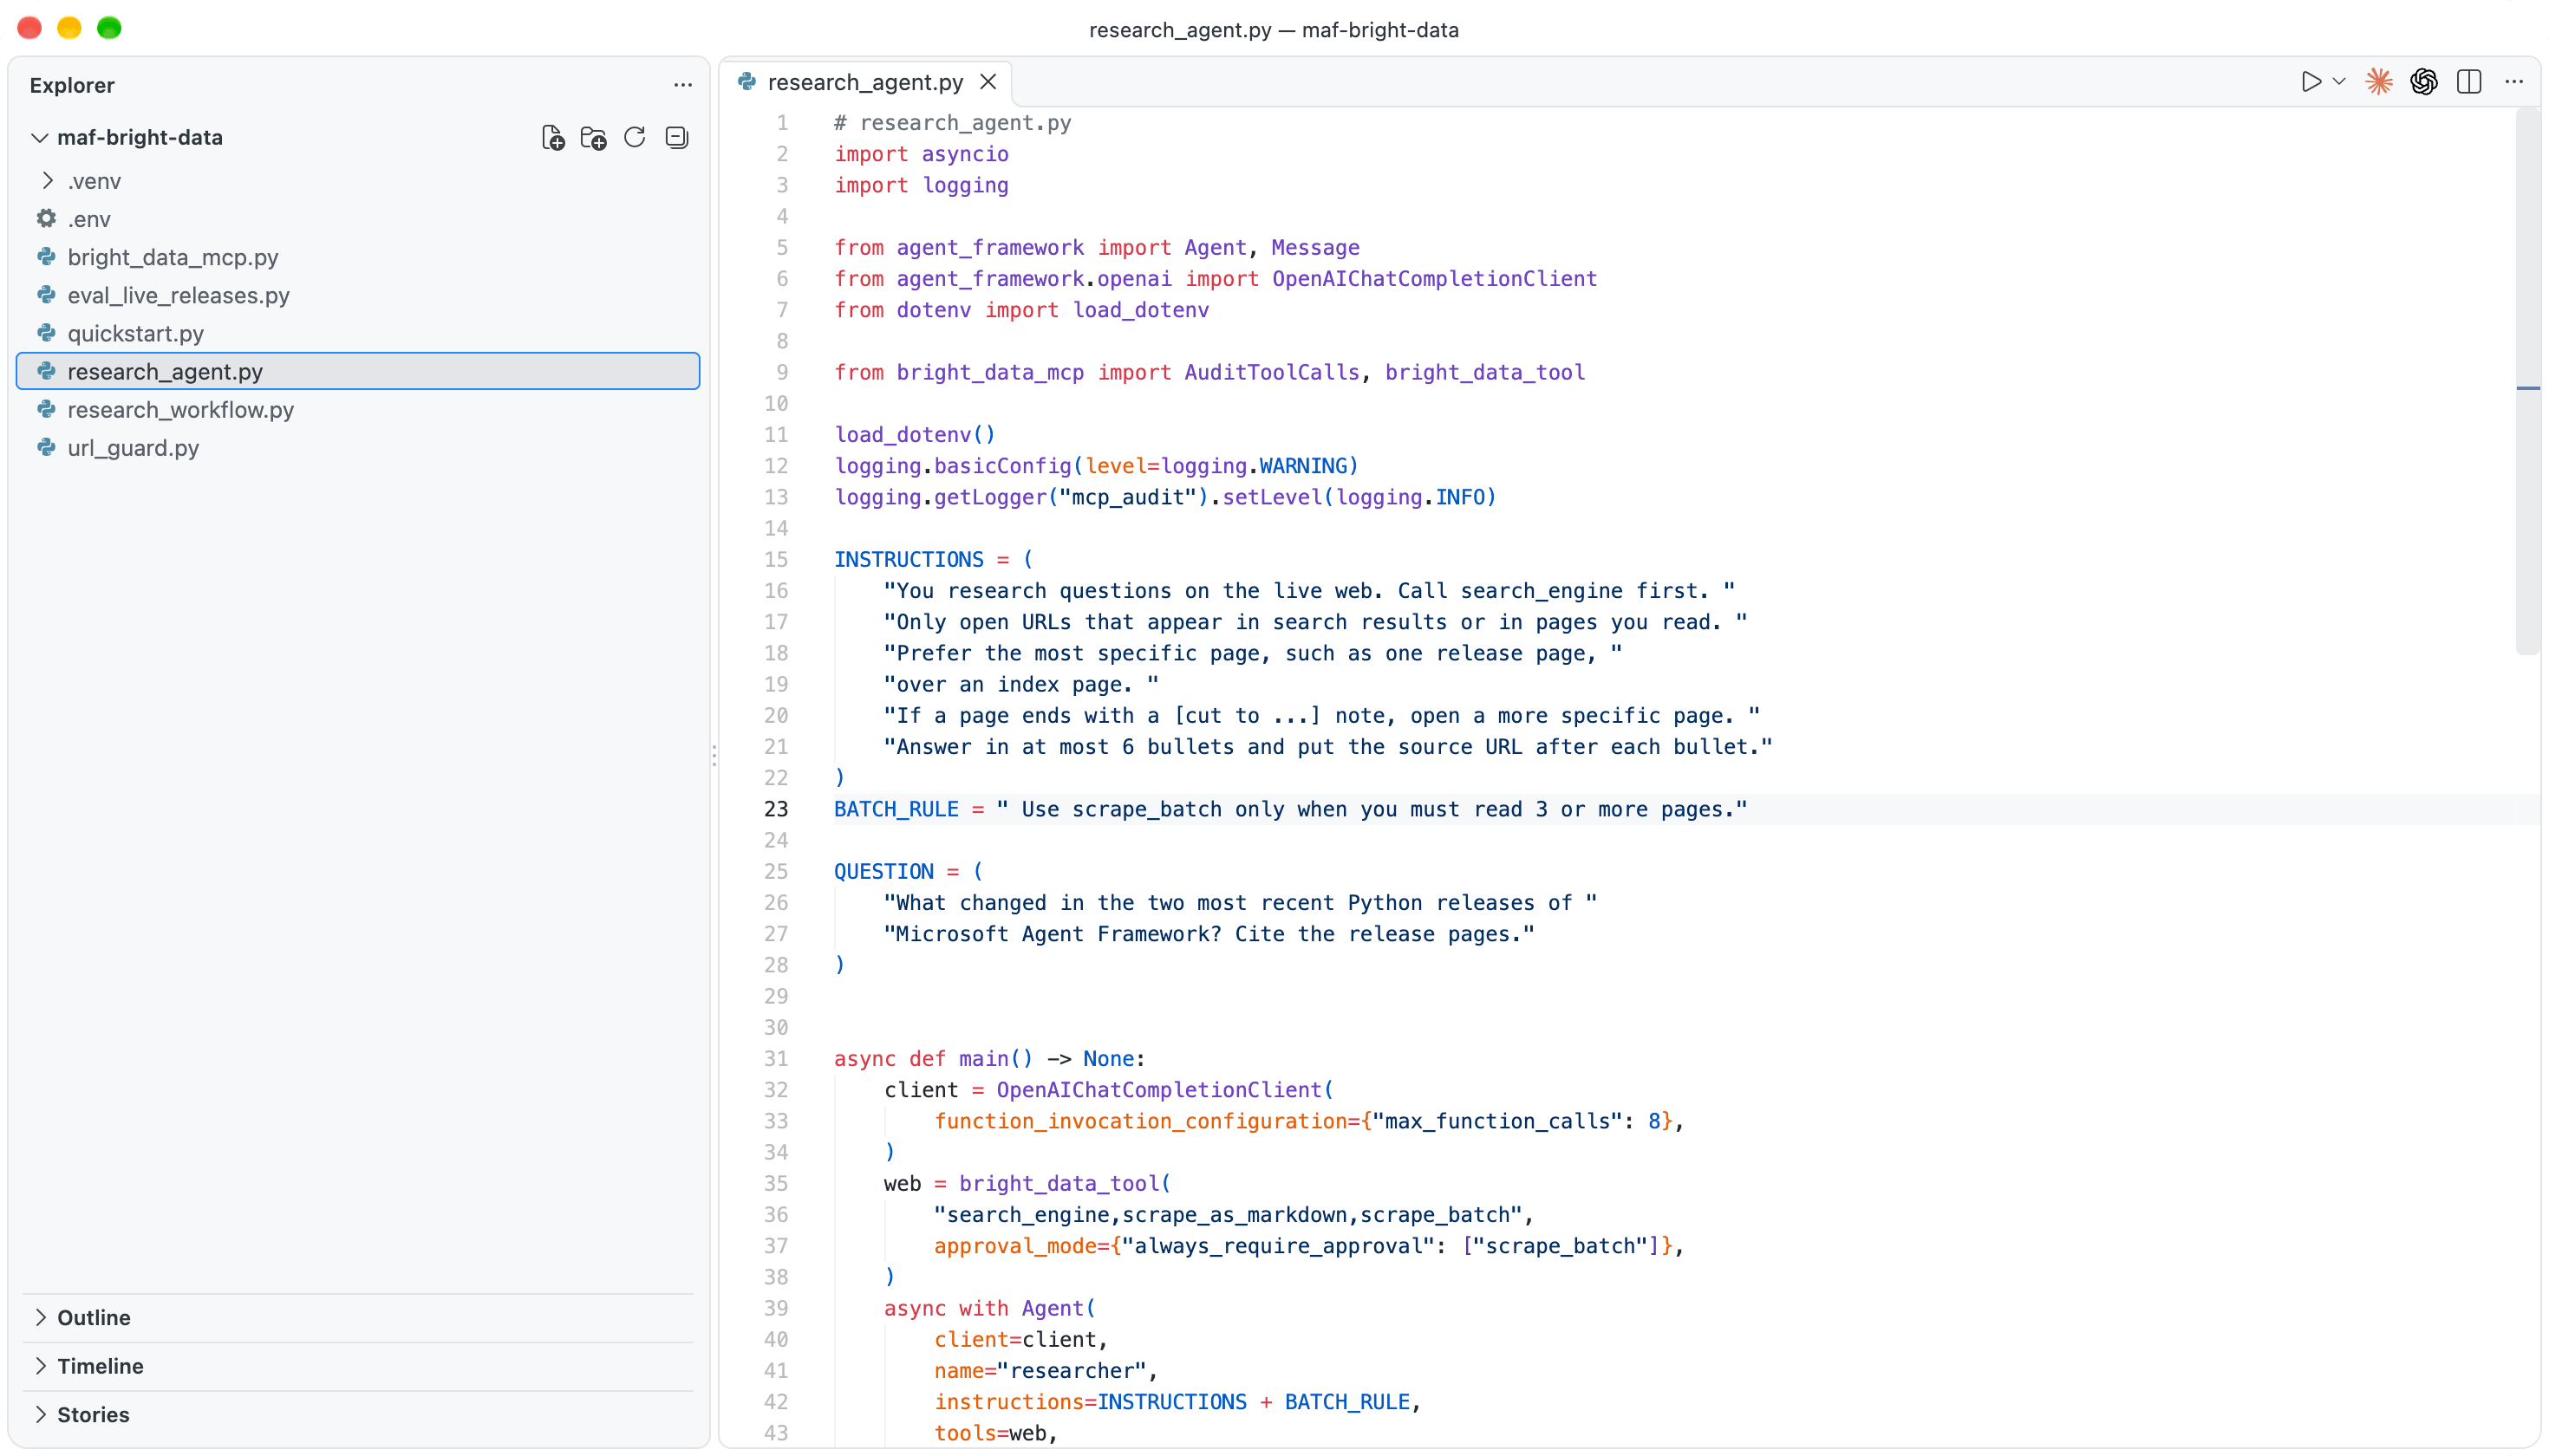Click the sidebar resize handle dots

coord(714,755)
